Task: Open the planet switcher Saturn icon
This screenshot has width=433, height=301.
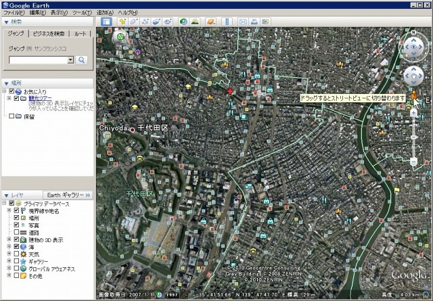Action: coord(210,22)
